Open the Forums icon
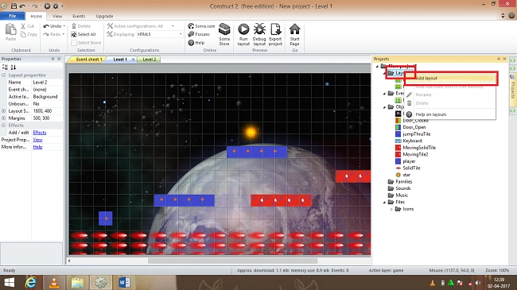Screen dimensions: 517x290 pyautogui.click(x=191, y=34)
